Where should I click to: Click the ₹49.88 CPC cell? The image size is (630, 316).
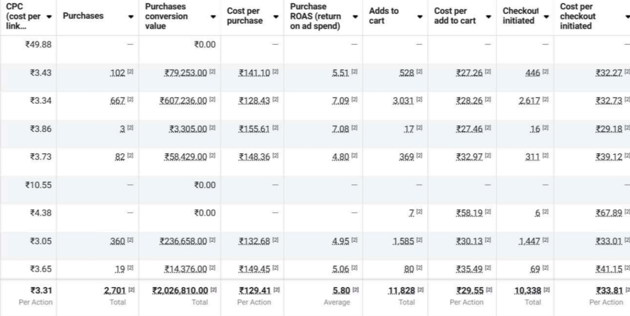click(x=39, y=44)
